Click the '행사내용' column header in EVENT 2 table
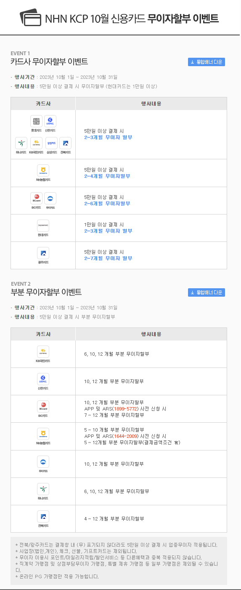241x590 pixels. point(151,334)
